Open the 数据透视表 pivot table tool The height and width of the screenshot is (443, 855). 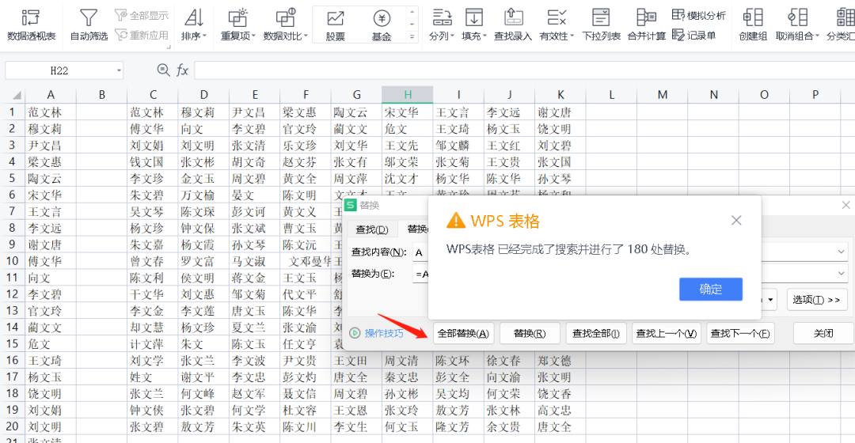pyautogui.click(x=31, y=25)
